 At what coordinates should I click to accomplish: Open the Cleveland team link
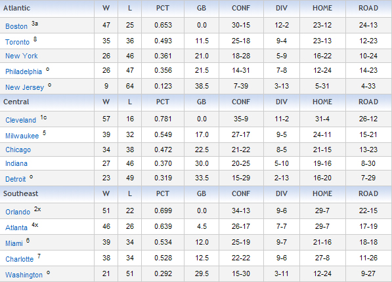21,120
